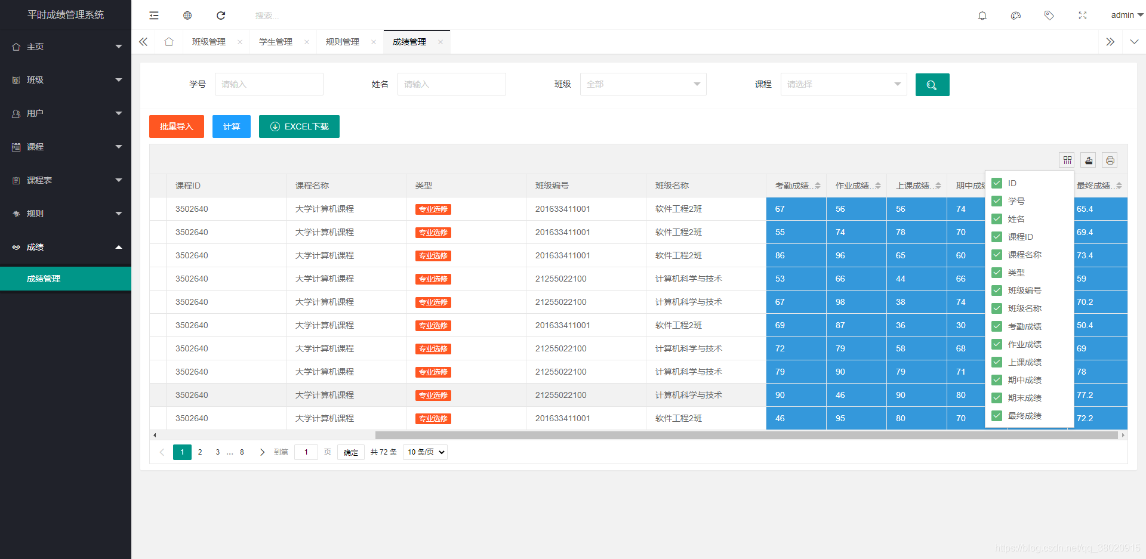Click the EXCEL下载 button
This screenshot has height=559, width=1146.
[299, 126]
